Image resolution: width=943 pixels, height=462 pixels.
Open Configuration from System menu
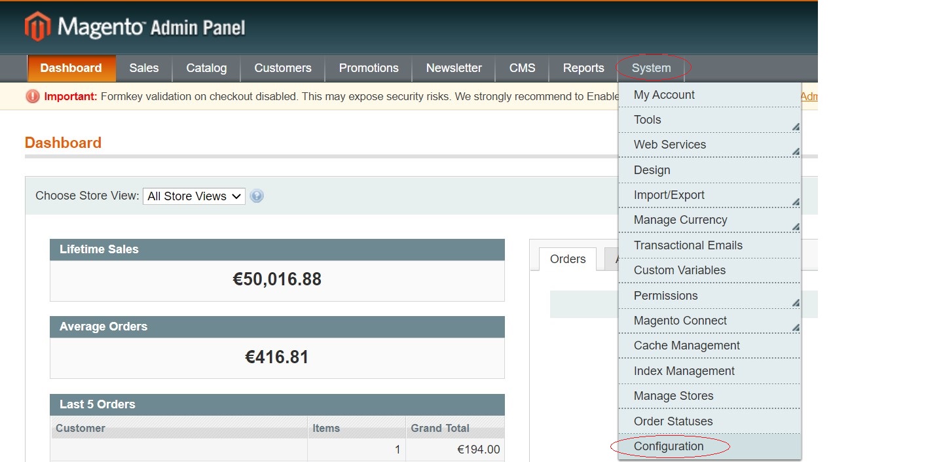click(x=710, y=446)
